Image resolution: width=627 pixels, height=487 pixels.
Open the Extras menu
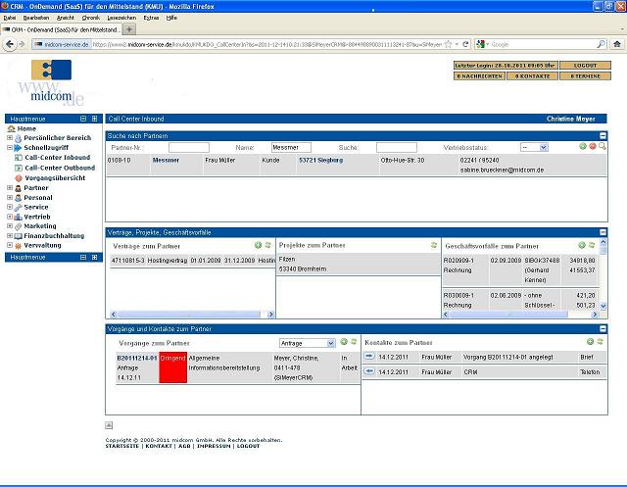coord(151,18)
